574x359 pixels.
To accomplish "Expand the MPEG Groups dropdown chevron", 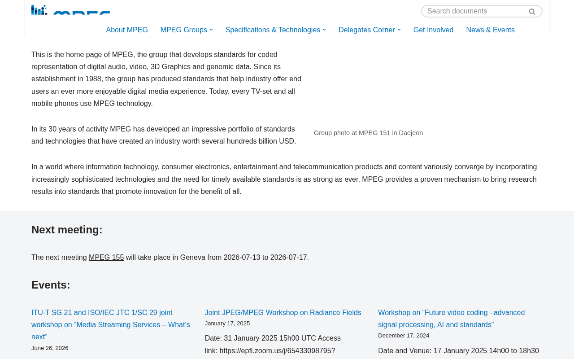I will click(211, 30).
